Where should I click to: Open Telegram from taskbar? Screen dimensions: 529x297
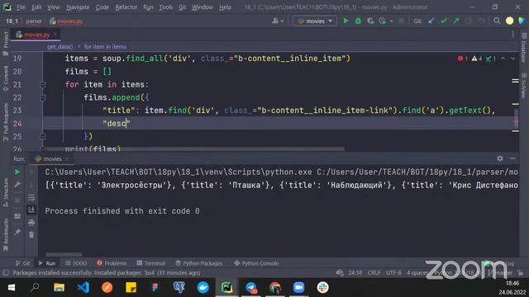pos(251,287)
